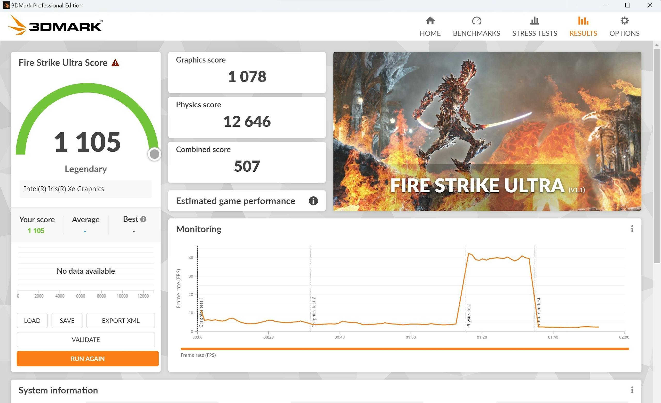Click the info icon on Estimated game performance
The height and width of the screenshot is (403, 661).
point(313,201)
